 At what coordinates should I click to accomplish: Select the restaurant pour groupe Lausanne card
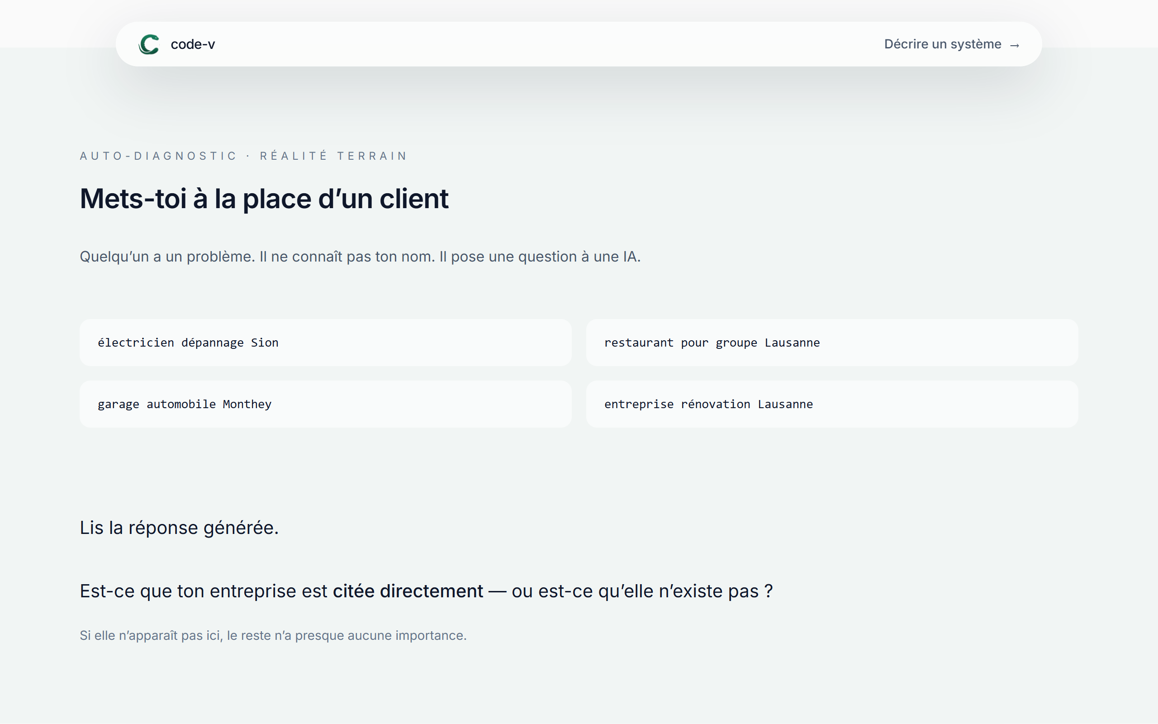[832, 343]
